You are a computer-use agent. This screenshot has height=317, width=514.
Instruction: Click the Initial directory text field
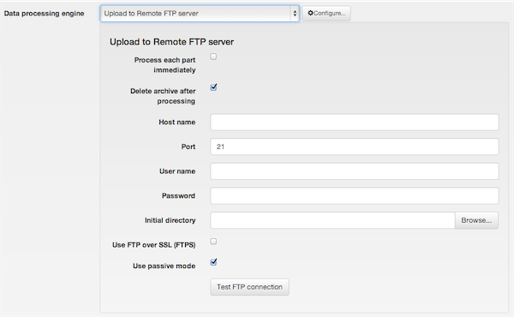point(332,220)
